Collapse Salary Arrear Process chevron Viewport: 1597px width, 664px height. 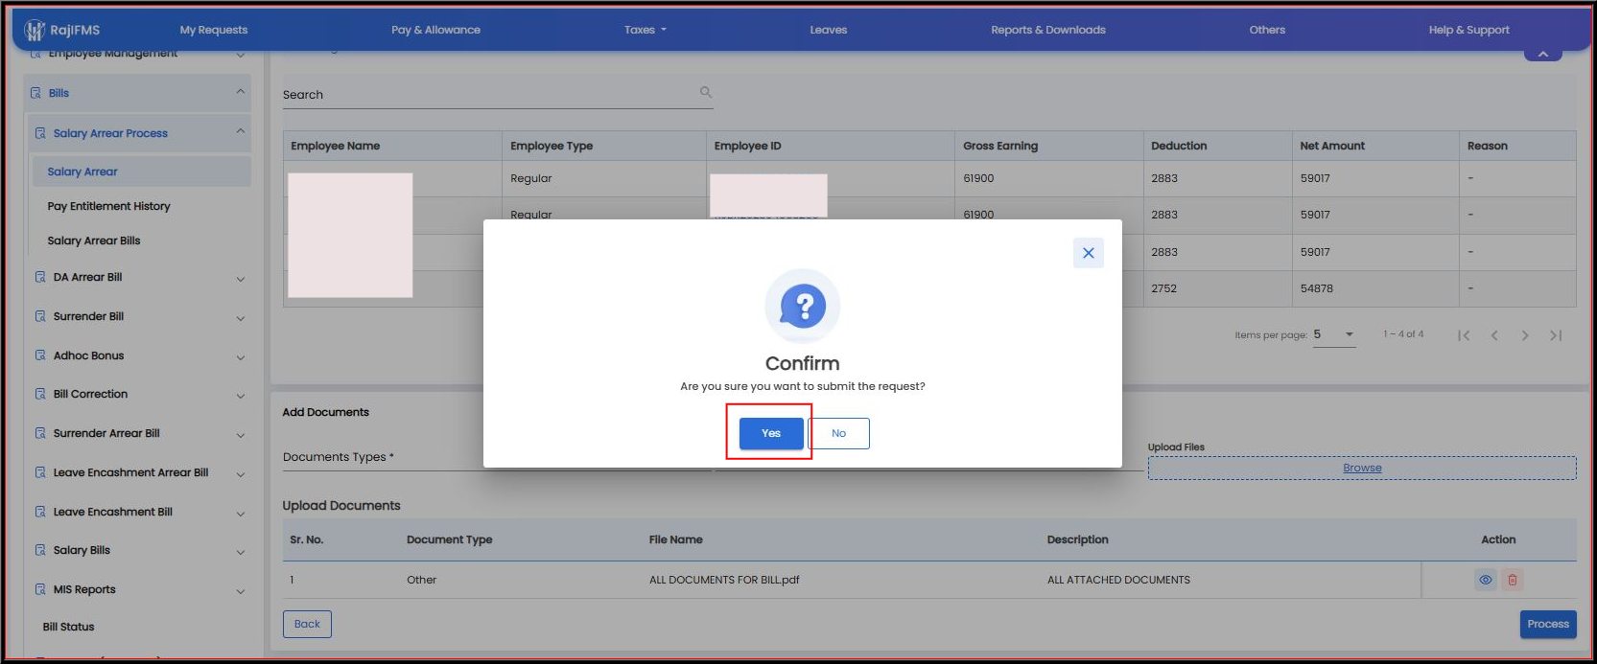pyautogui.click(x=240, y=131)
